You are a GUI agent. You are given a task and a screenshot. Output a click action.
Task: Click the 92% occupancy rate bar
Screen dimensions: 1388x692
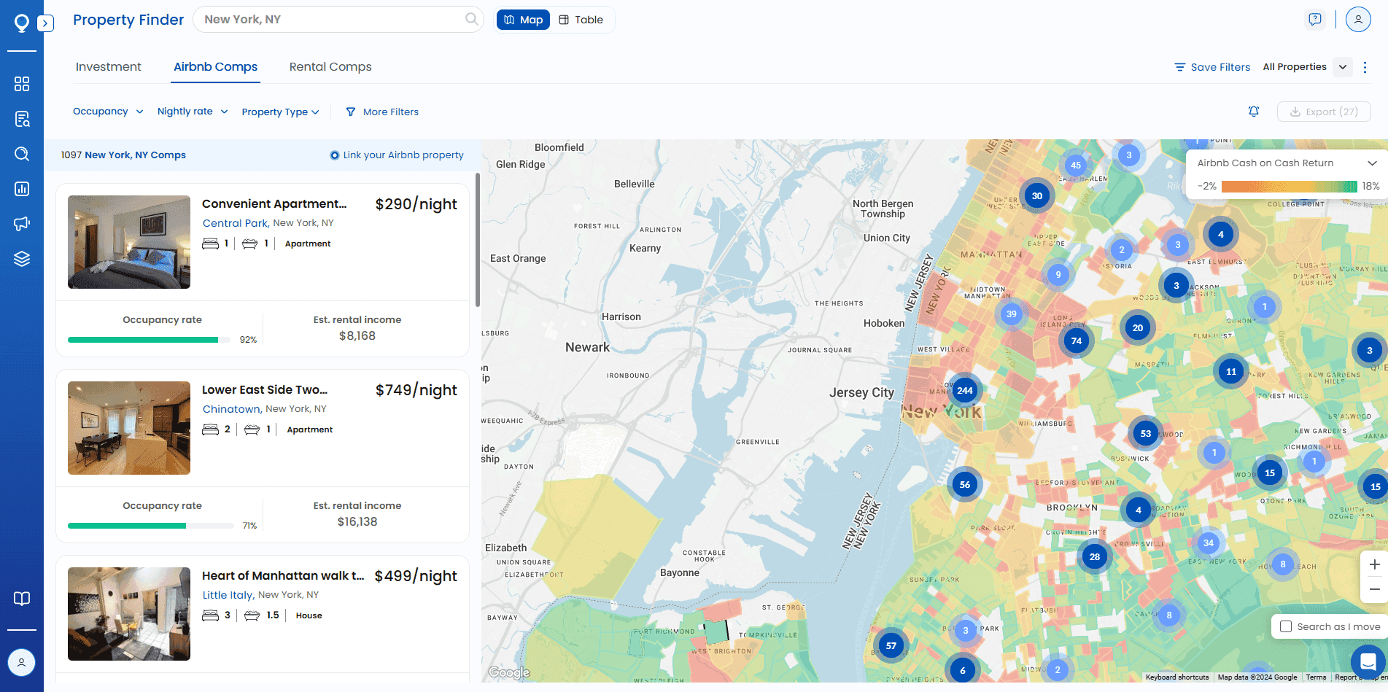pyautogui.click(x=149, y=340)
